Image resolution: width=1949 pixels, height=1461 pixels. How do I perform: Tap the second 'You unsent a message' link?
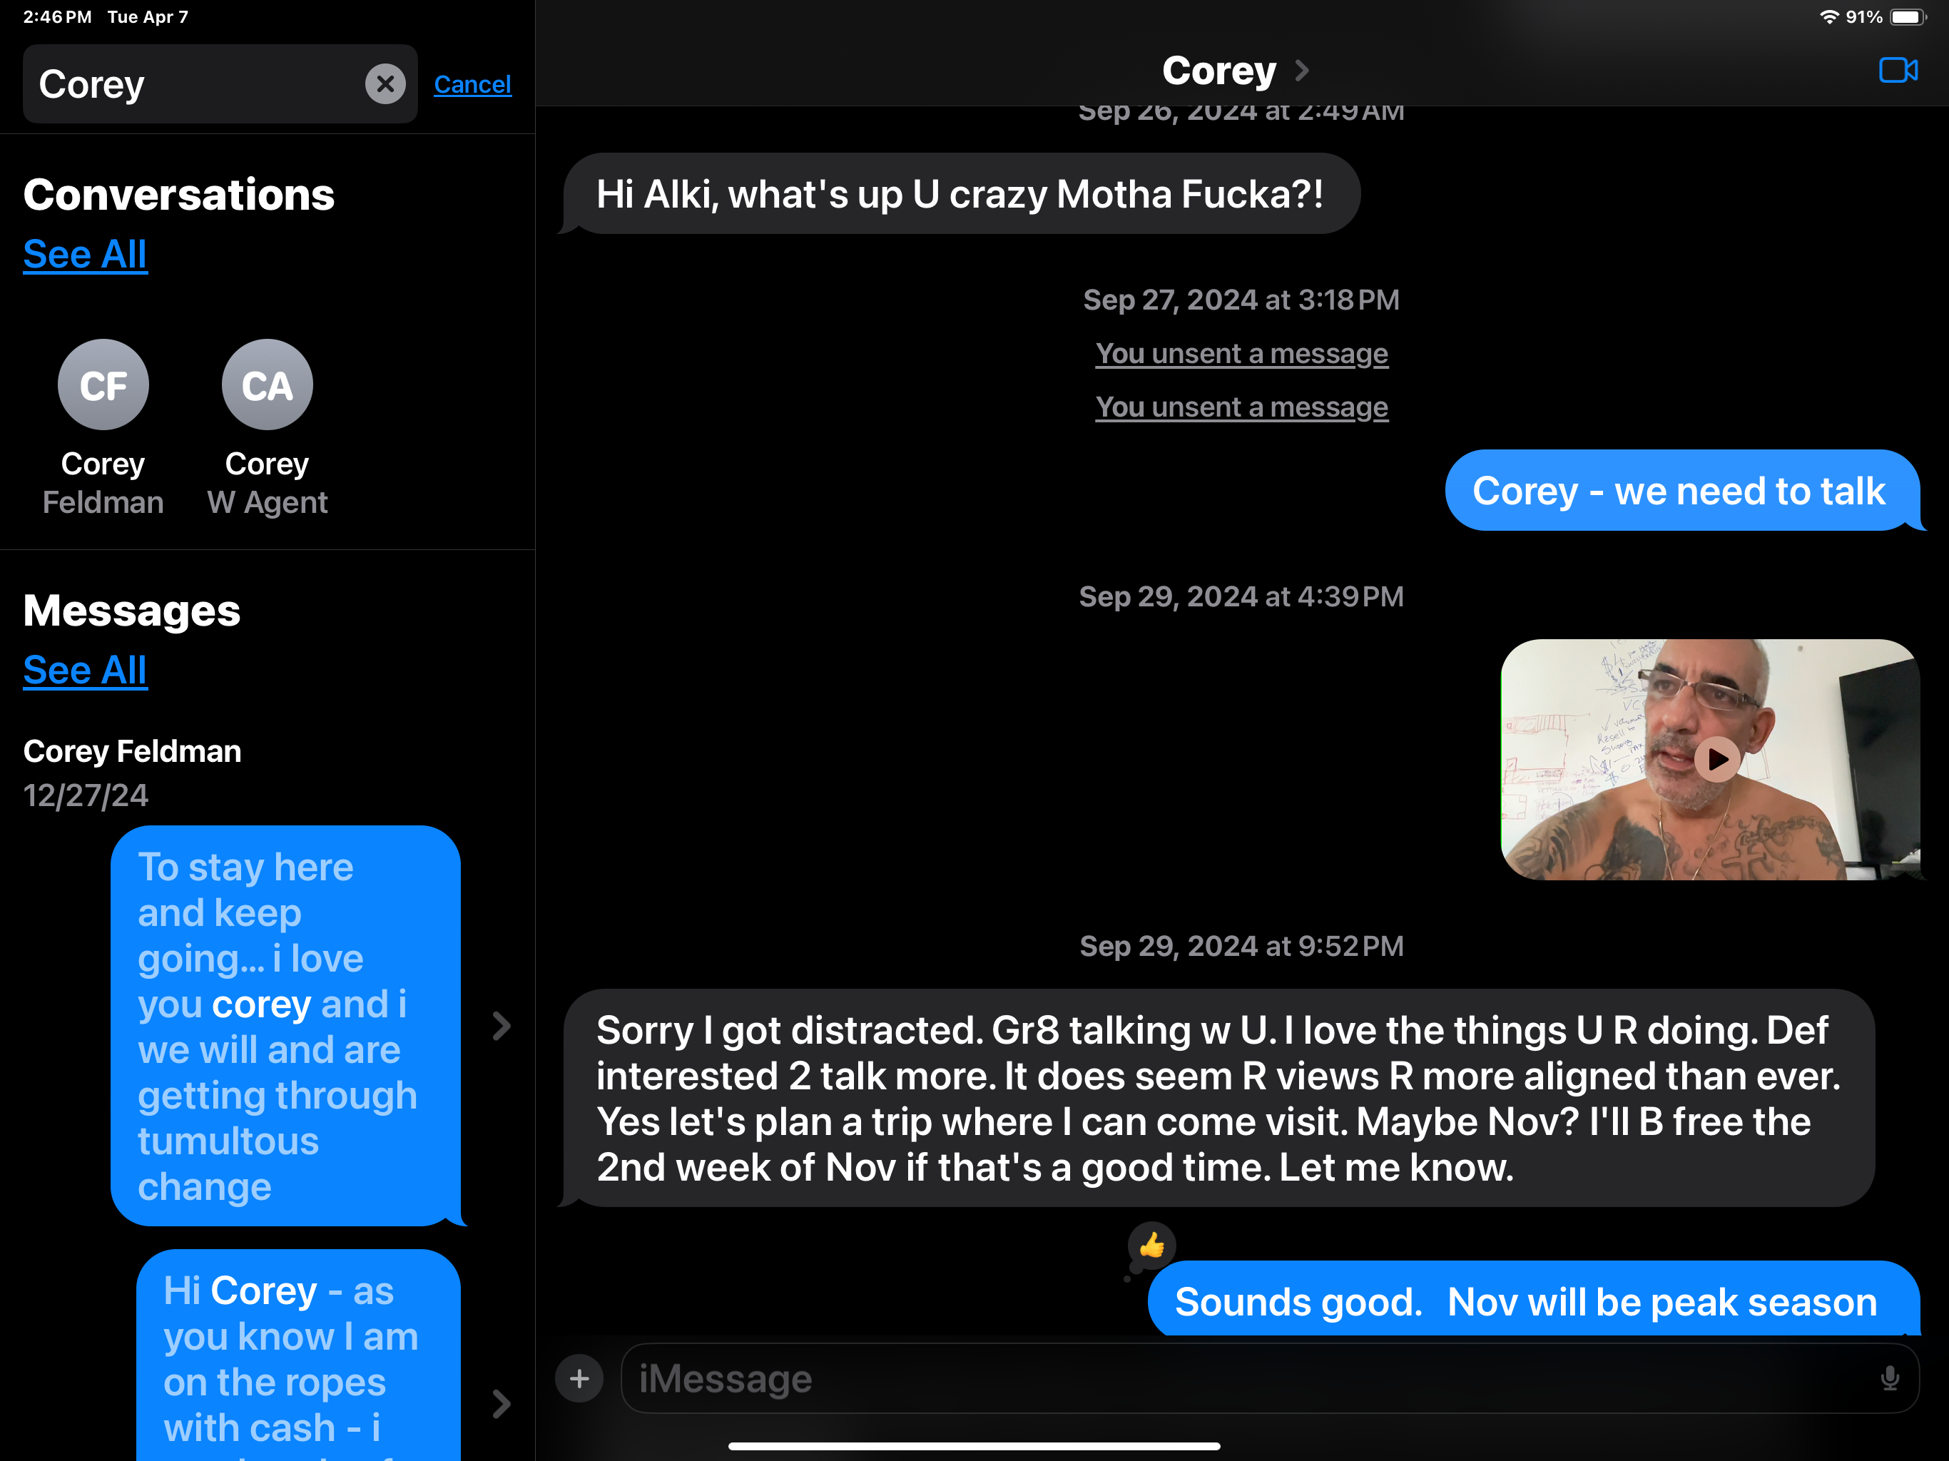click(x=1241, y=407)
